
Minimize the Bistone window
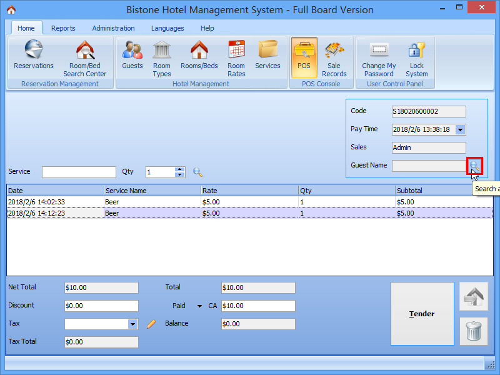click(x=442, y=9)
